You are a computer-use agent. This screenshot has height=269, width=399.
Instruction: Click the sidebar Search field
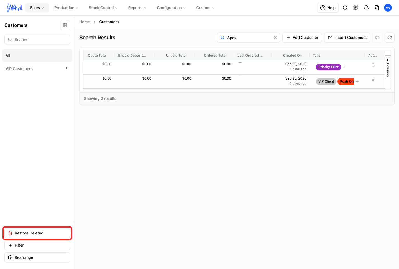click(37, 39)
